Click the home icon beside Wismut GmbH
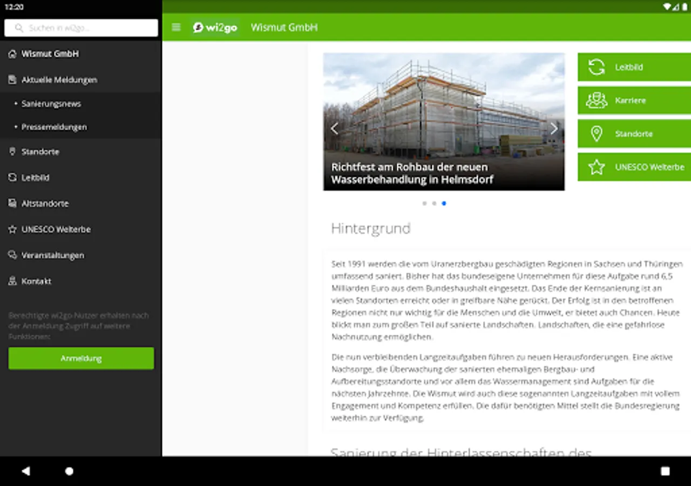Viewport: 691px width, 486px height. click(x=12, y=54)
